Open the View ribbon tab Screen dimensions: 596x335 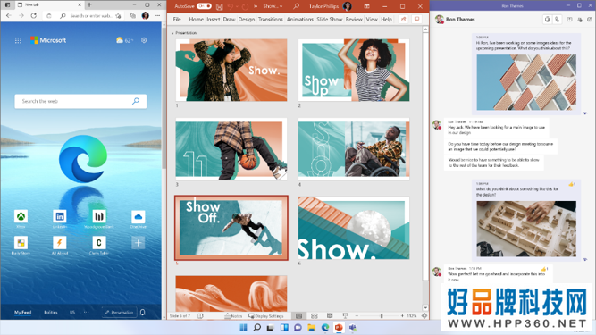click(x=372, y=19)
